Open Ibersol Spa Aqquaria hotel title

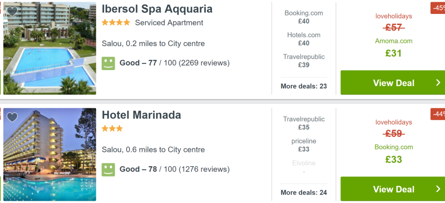point(157,9)
